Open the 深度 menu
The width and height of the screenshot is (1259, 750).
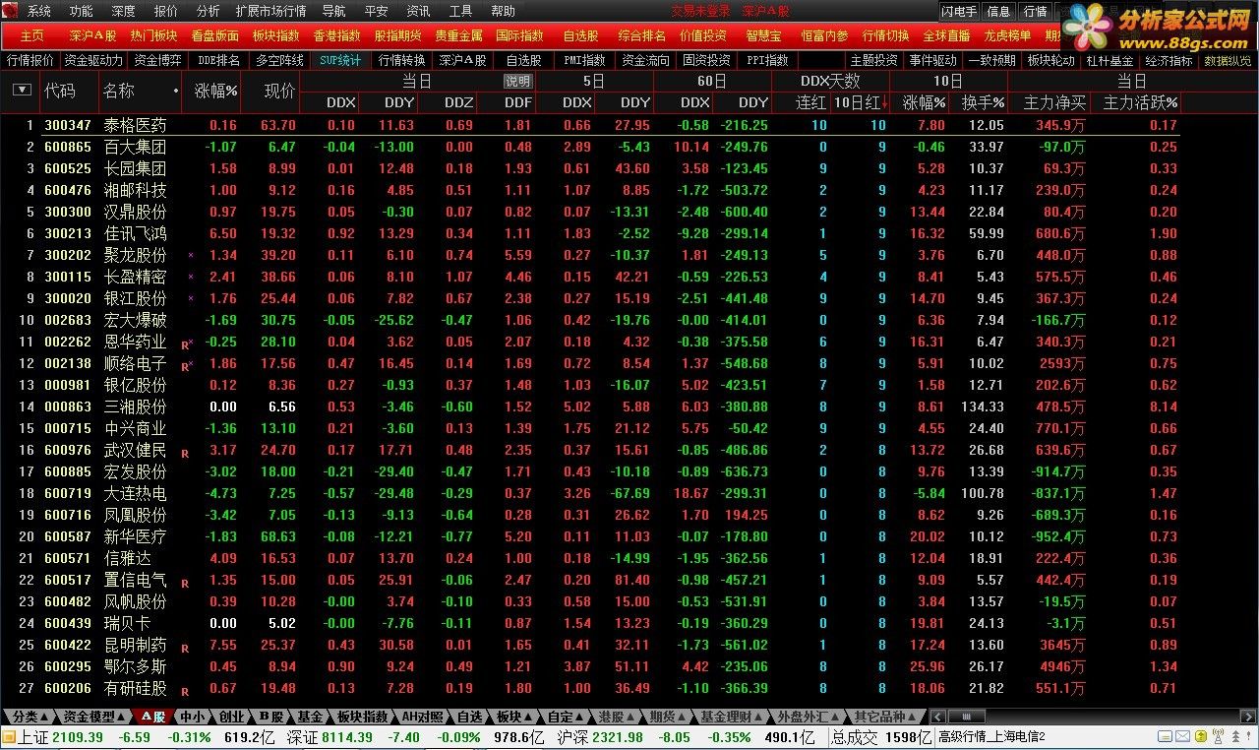click(x=124, y=12)
